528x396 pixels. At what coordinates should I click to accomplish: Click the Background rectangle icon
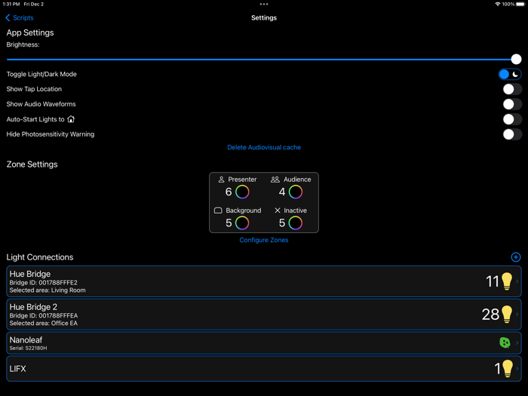(x=218, y=210)
